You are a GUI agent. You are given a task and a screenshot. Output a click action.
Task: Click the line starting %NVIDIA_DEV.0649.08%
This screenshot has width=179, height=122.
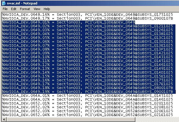coord(88,49)
